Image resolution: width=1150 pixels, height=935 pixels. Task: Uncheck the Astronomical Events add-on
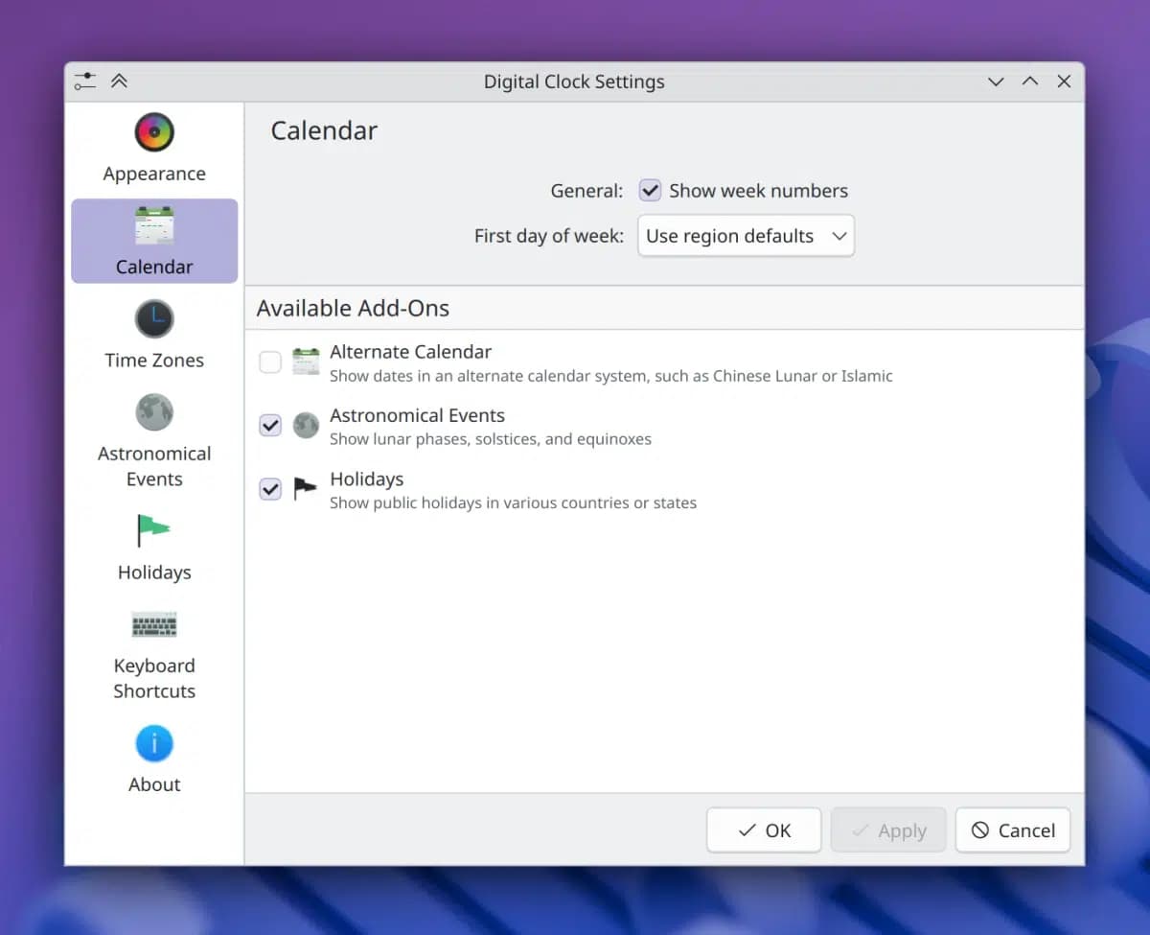[x=270, y=425]
